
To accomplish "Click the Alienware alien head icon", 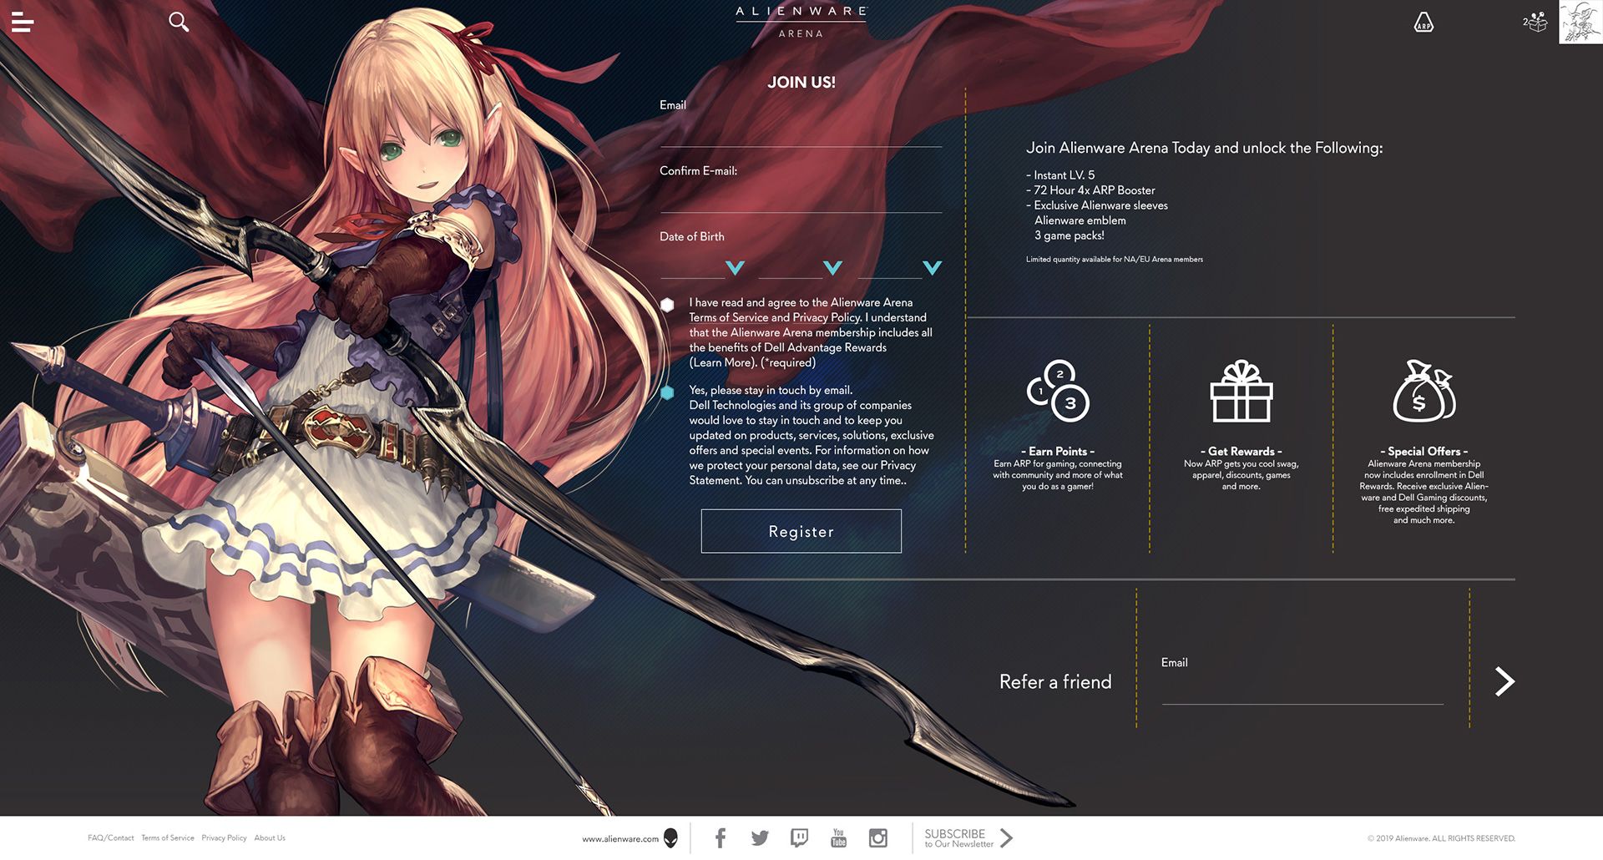I will [x=670, y=838].
